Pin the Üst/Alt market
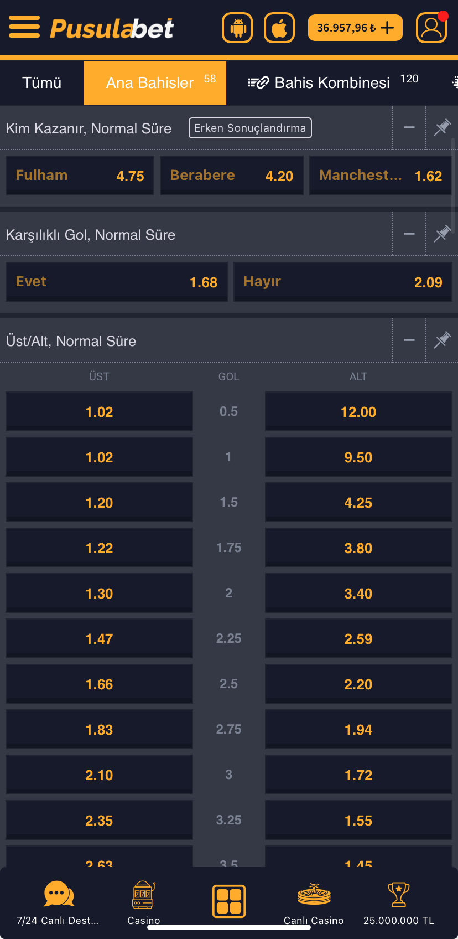The height and width of the screenshot is (939, 458). point(442,340)
